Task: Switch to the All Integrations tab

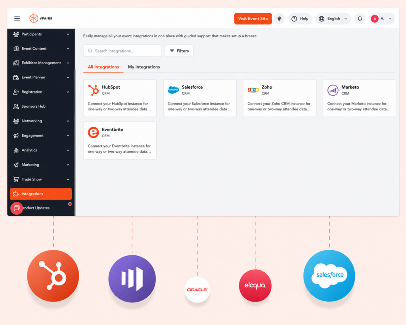Action: coord(103,67)
